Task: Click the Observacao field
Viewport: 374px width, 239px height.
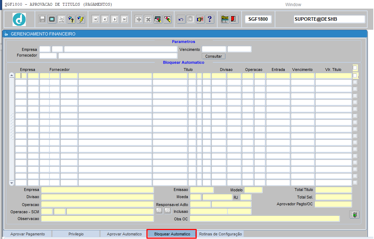Action: click(97, 219)
